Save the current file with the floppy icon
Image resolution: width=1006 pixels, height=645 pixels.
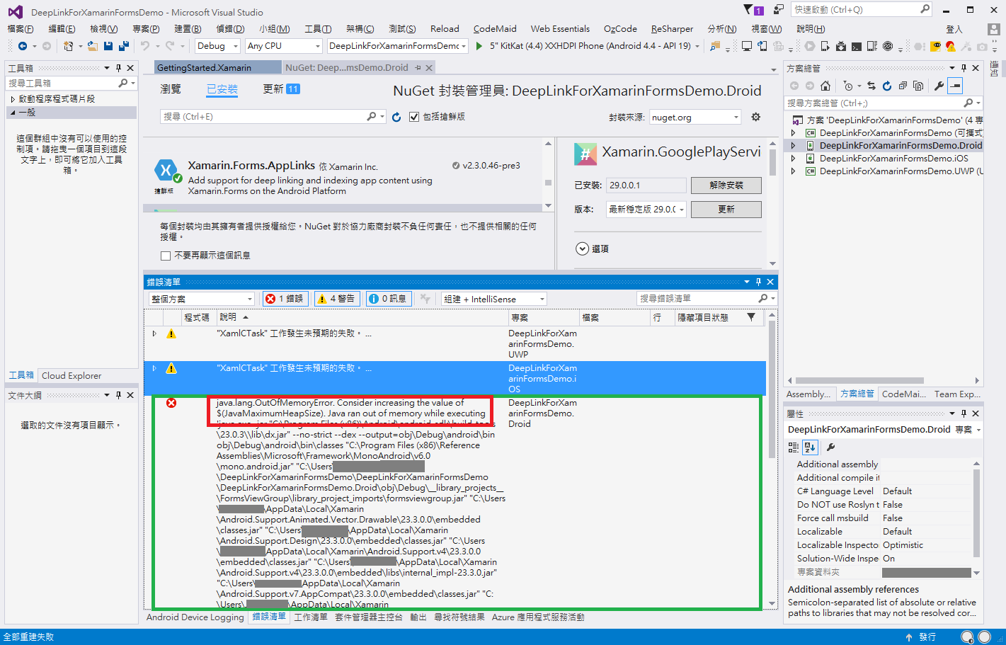click(x=108, y=46)
